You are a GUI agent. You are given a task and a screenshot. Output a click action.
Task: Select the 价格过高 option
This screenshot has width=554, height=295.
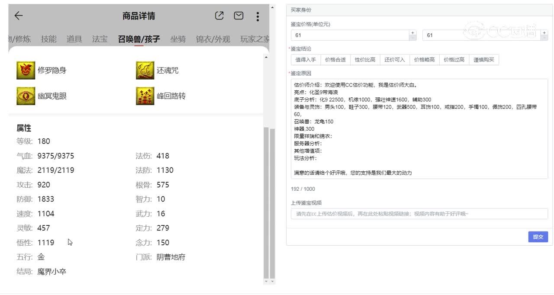(x=454, y=60)
